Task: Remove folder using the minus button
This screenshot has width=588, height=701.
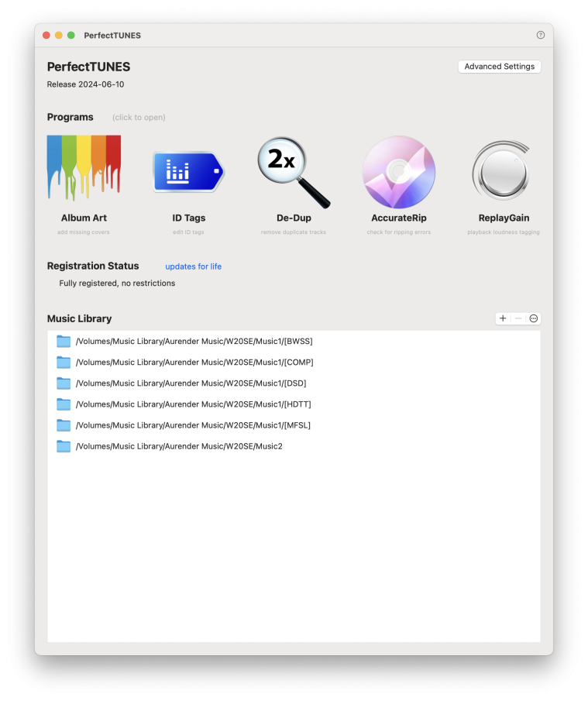Action: (518, 318)
